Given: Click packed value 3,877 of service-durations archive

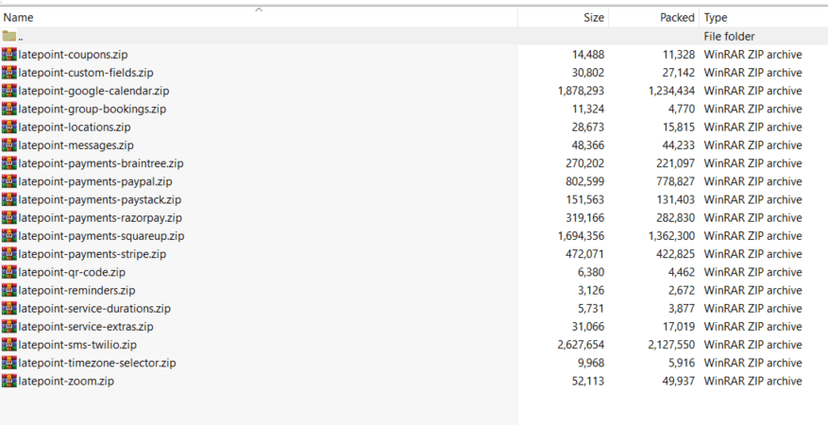Looking at the screenshot, I should tap(682, 308).
